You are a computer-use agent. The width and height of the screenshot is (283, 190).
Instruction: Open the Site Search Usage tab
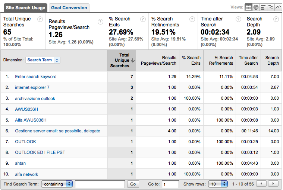pyautogui.click(x=25, y=8)
